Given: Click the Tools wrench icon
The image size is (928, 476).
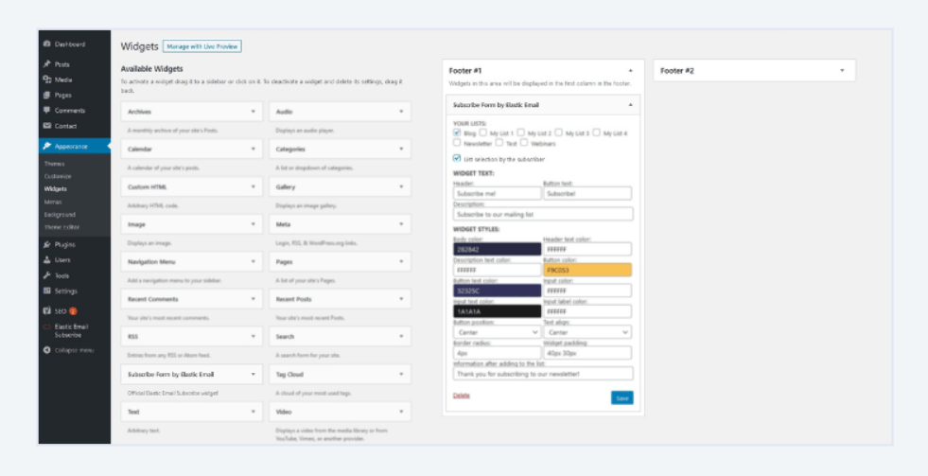Looking at the screenshot, I should tap(47, 275).
